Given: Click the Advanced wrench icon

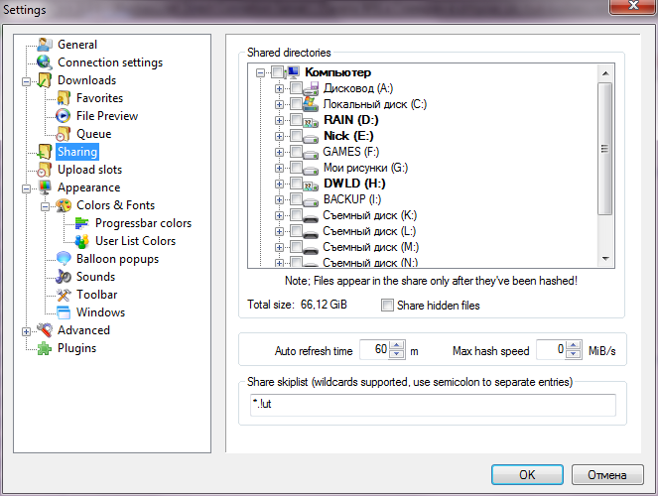Looking at the screenshot, I should click(45, 330).
